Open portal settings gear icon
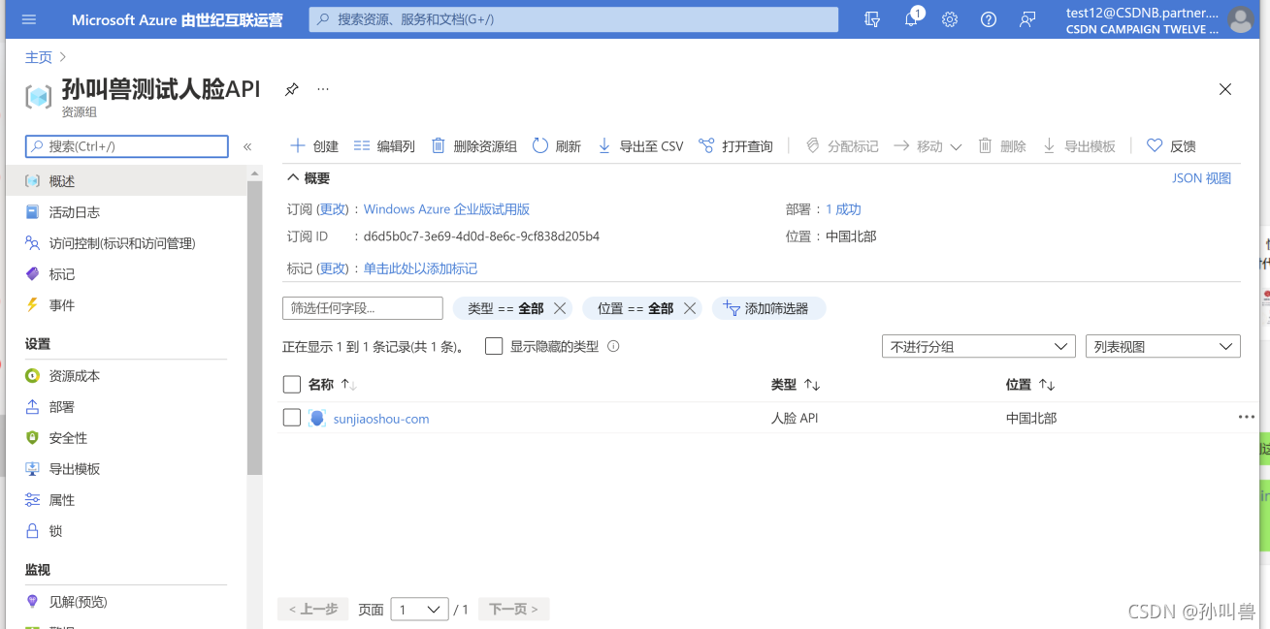Viewport: 1270px width, 629px height. point(950,19)
